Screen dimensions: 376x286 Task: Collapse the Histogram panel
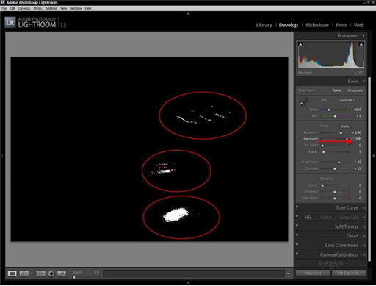(364, 35)
